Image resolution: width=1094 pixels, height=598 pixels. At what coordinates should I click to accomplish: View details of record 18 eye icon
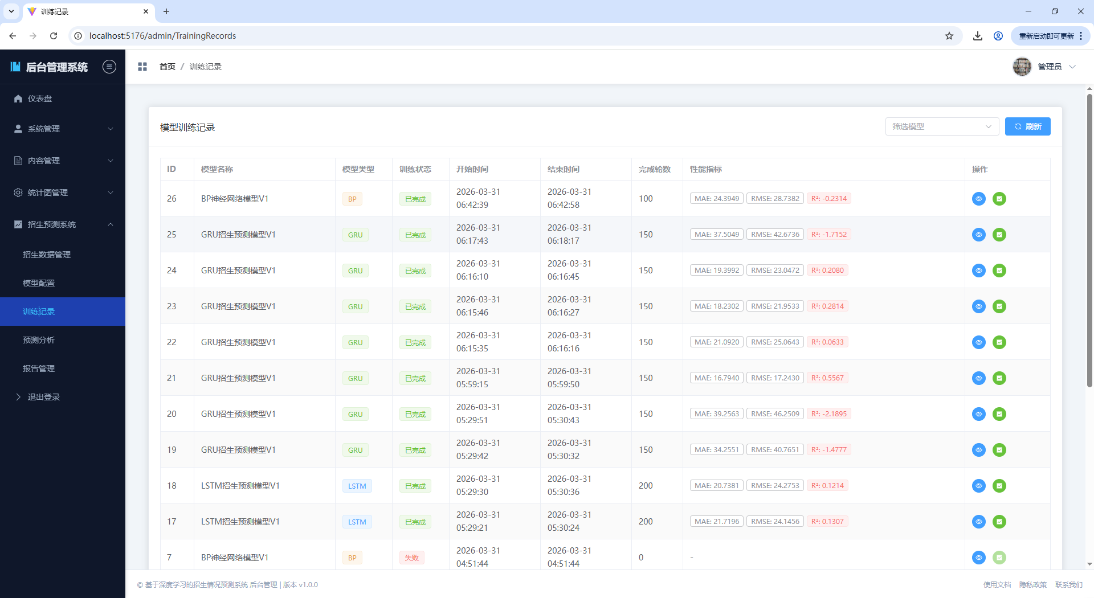[978, 486]
